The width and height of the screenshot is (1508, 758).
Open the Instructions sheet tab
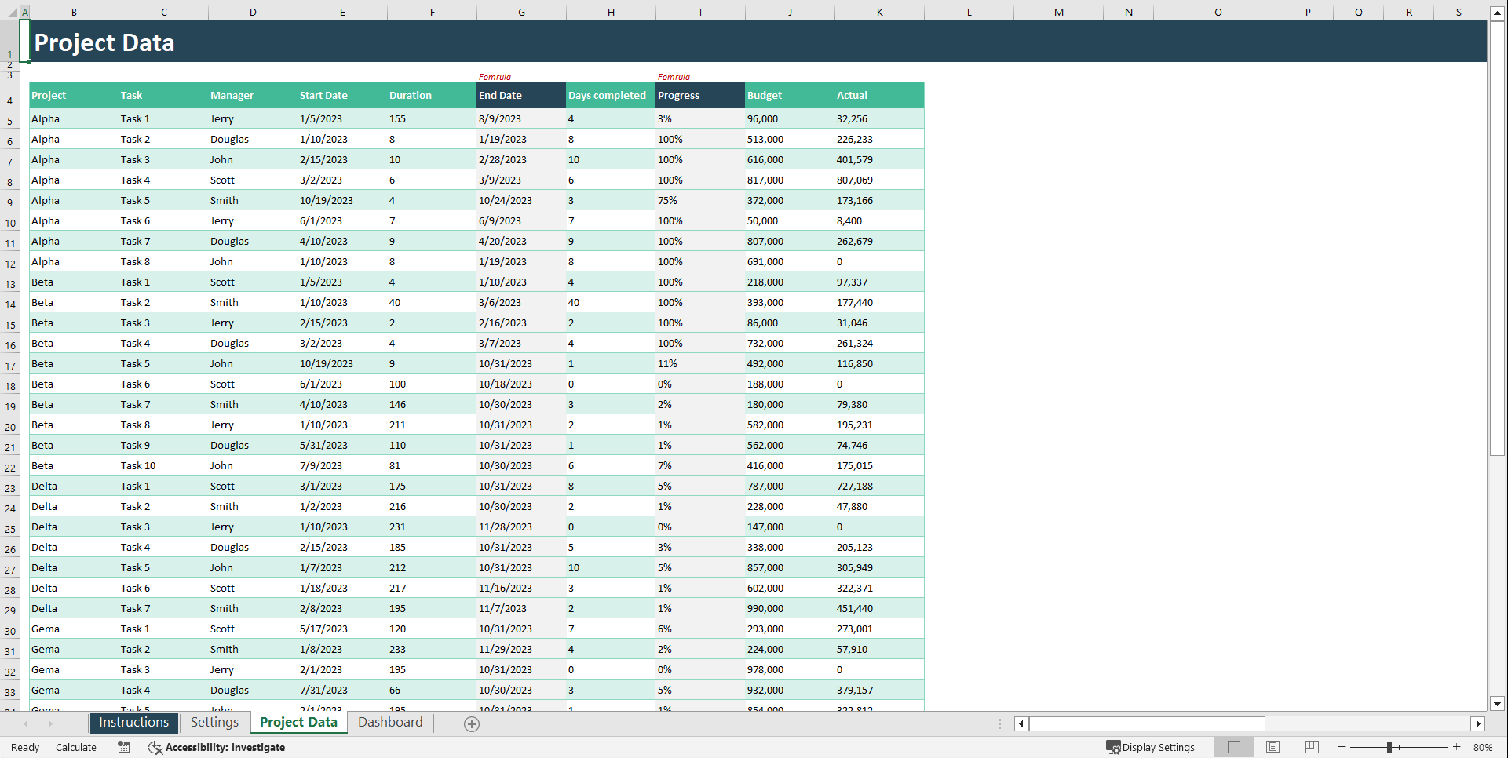133,722
